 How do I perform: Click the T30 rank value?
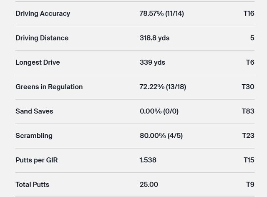tap(248, 87)
